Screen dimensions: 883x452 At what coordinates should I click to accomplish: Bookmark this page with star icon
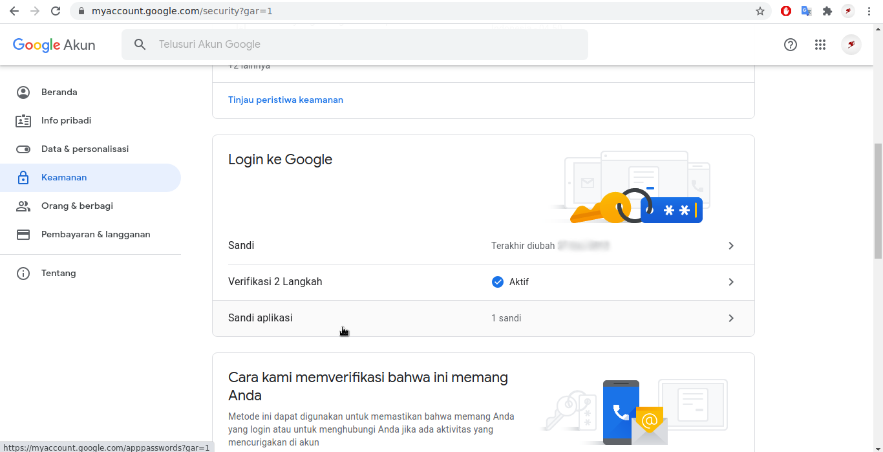pos(760,11)
